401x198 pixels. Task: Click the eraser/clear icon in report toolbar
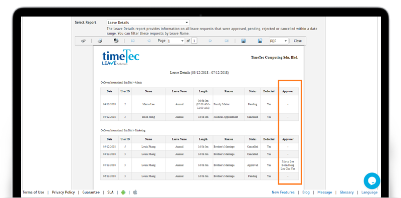[83, 41]
